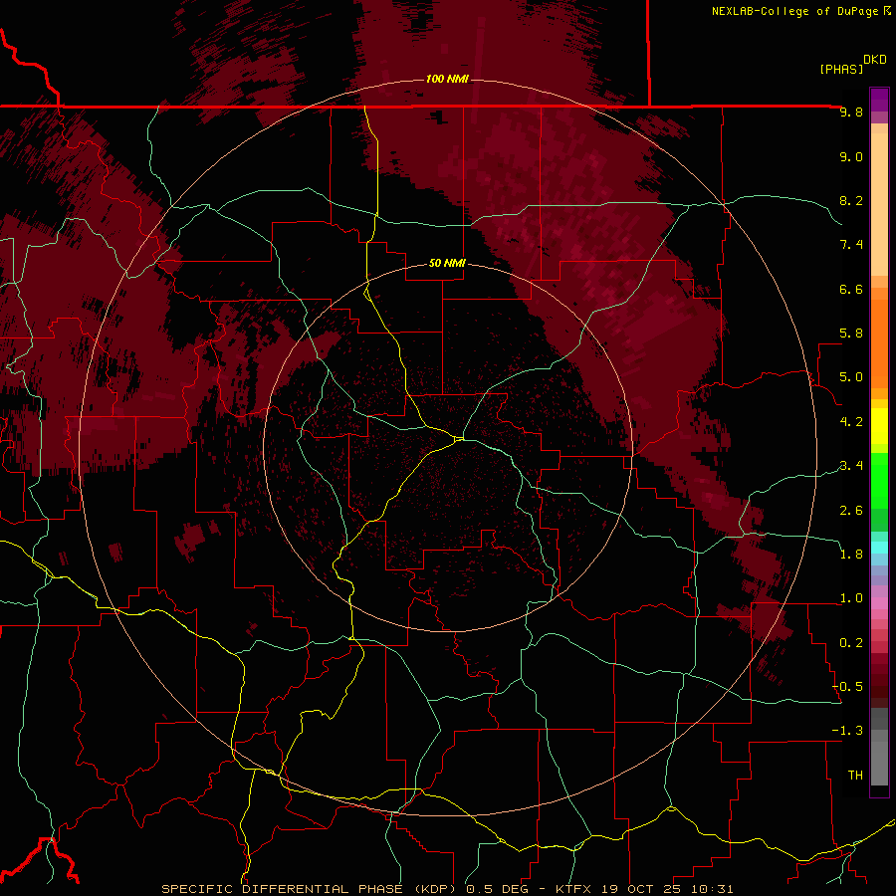896x896 pixels.
Task: Click the 0.2 scale value
Action: point(851,643)
